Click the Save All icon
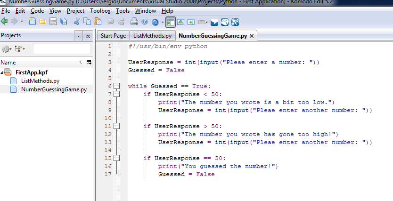Viewport: 393px width, 201px height. pos(64,22)
